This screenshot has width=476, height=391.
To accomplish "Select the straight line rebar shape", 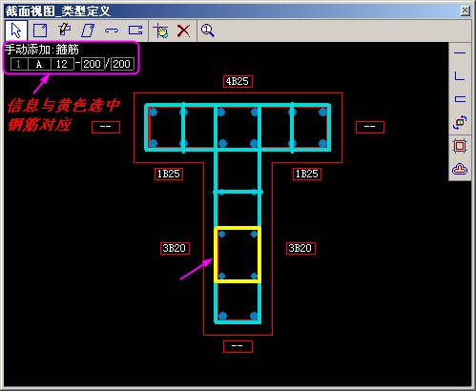I will pos(460,52).
